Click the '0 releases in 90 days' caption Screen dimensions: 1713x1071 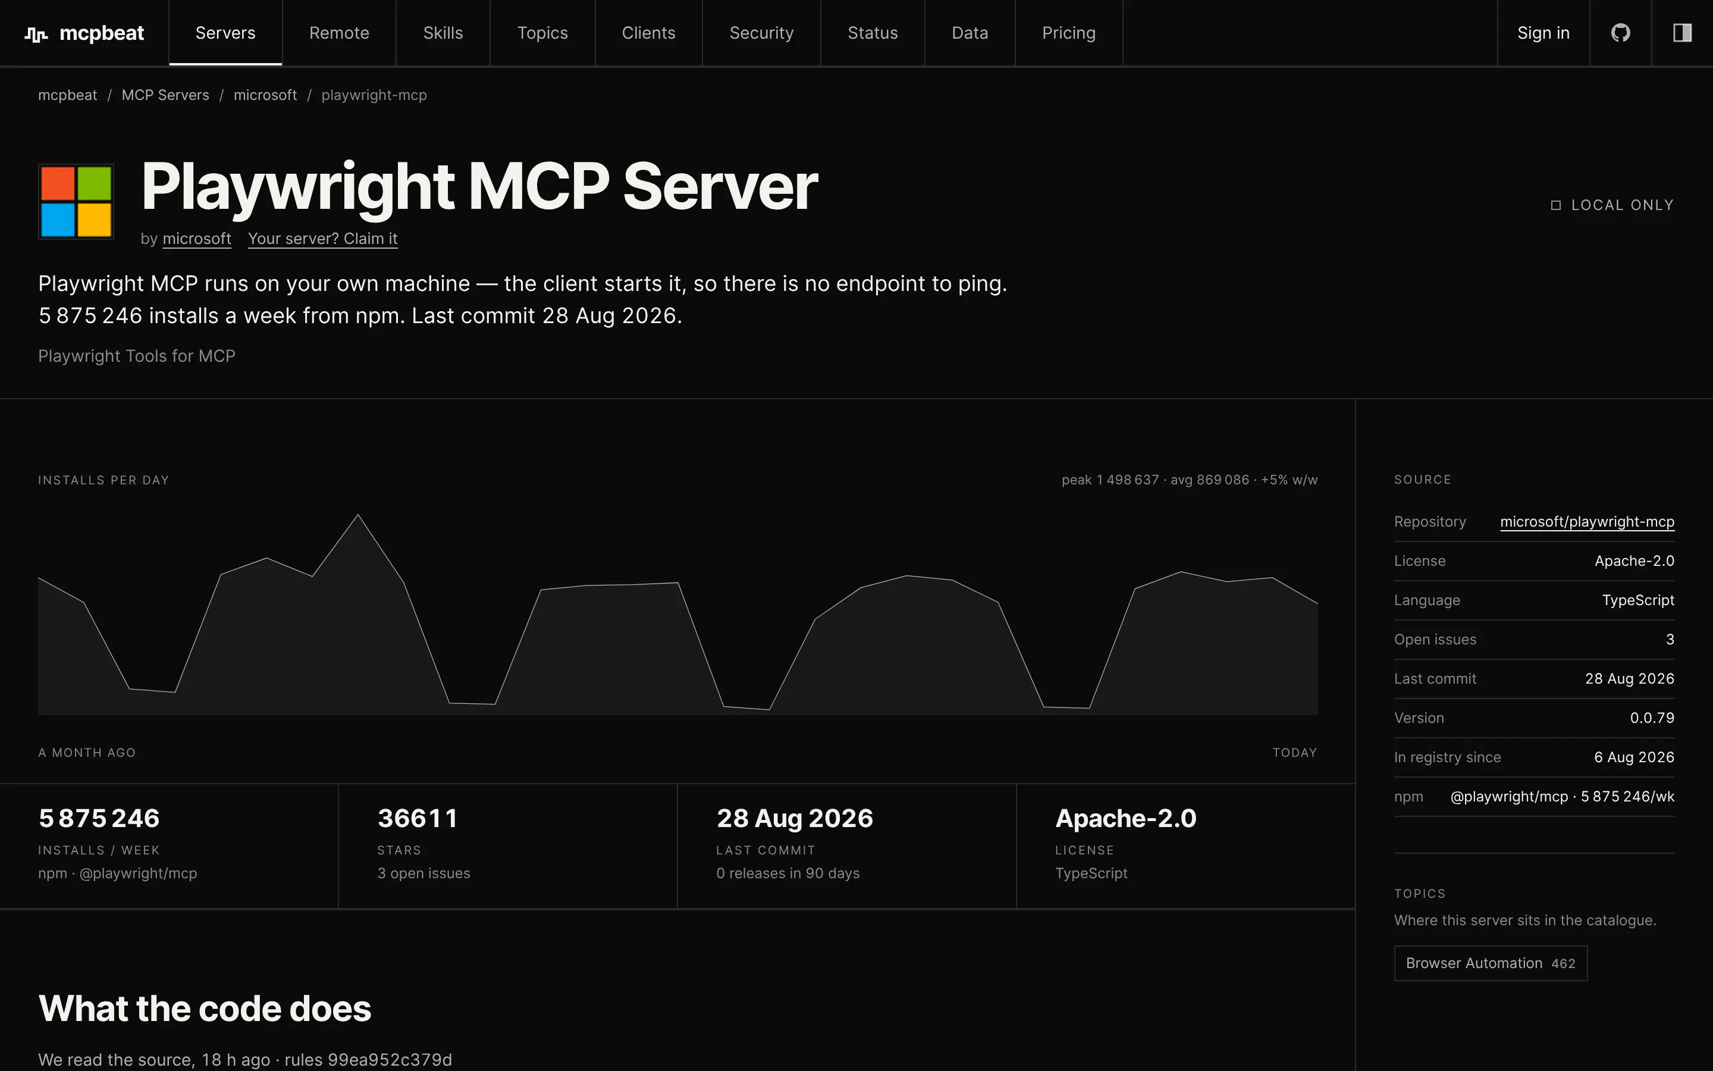pyautogui.click(x=788, y=873)
